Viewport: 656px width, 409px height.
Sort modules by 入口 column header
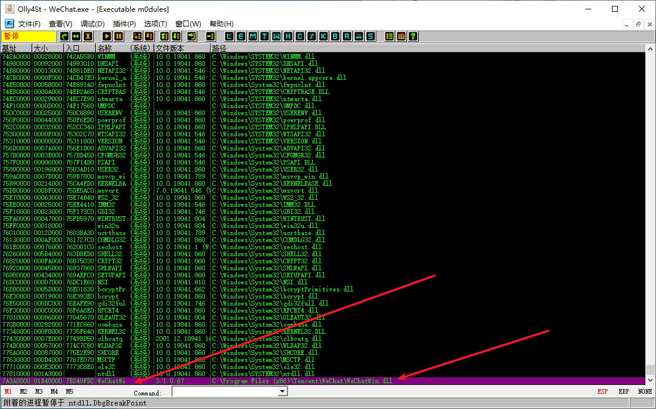[80, 48]
